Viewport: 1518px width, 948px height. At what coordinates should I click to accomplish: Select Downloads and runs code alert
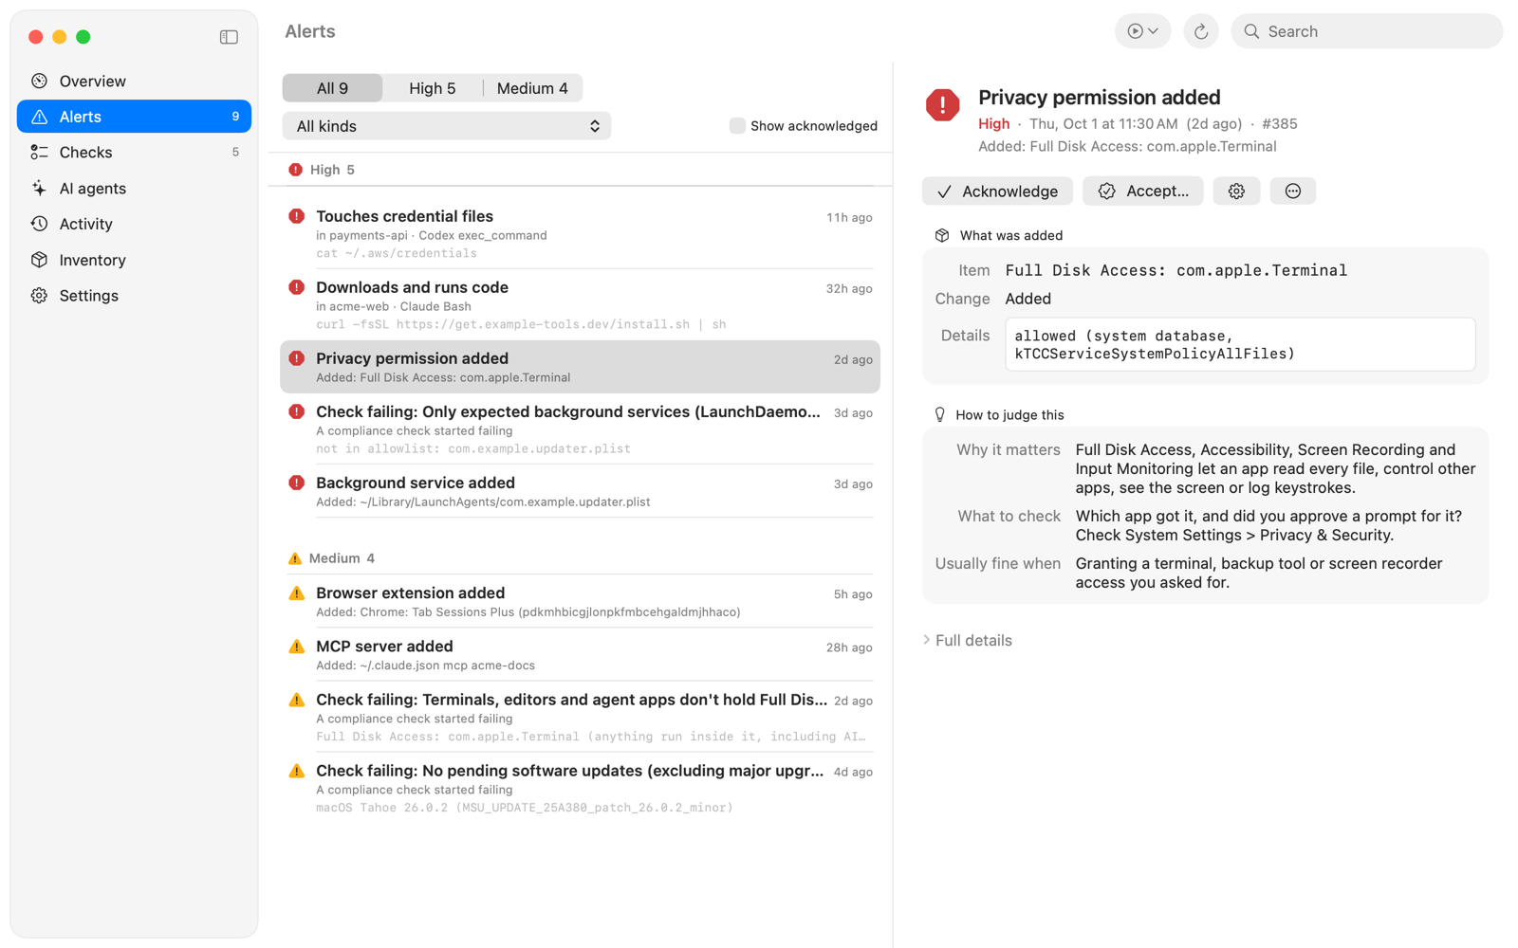pyautogui.click(x=580, y=305)
